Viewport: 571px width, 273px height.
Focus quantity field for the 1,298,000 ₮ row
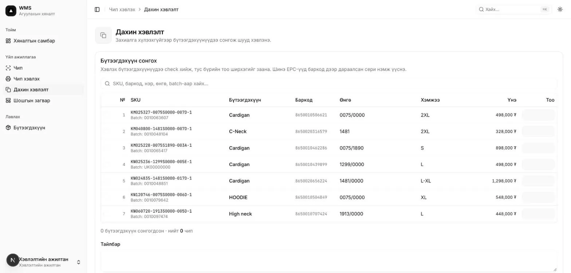[538, 181]
